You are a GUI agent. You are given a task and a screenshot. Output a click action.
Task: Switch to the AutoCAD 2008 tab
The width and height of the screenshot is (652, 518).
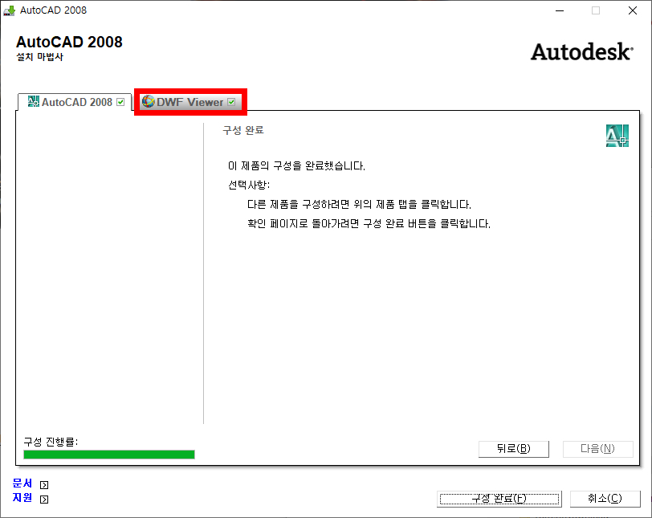75,102
